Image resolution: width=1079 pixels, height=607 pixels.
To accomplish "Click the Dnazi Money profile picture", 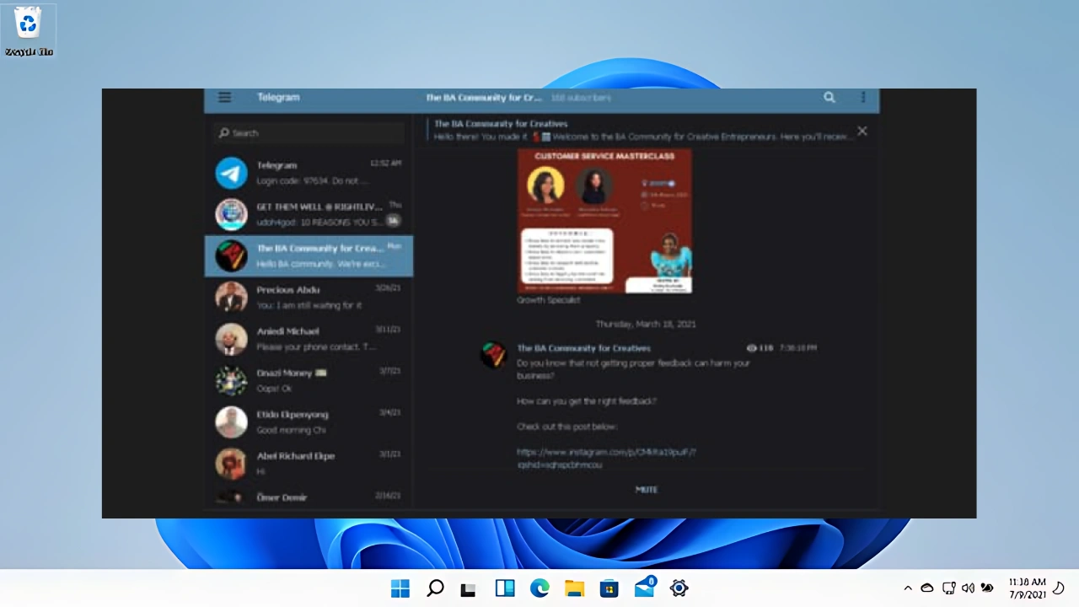I will [231, 379].
